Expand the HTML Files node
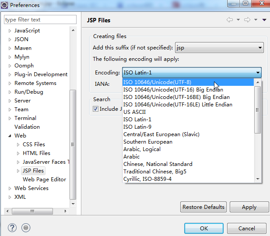 tap(18, 153)
